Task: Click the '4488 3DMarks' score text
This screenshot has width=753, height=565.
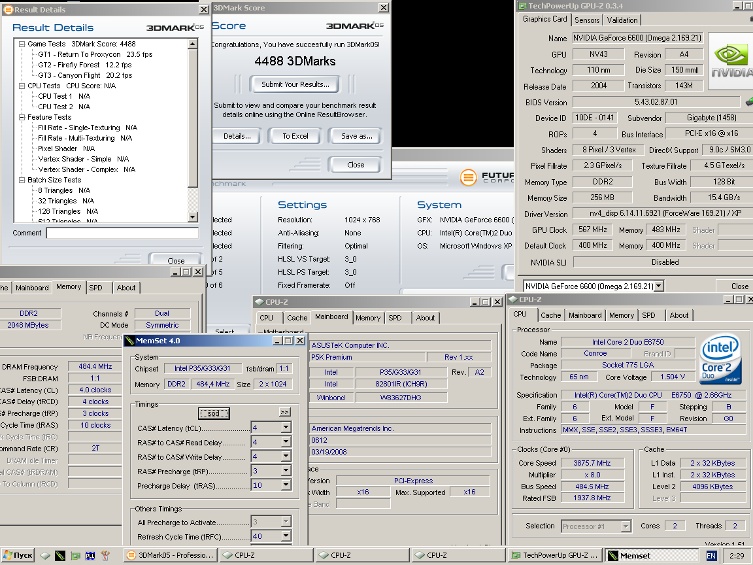Action: (x=295, y=61)
